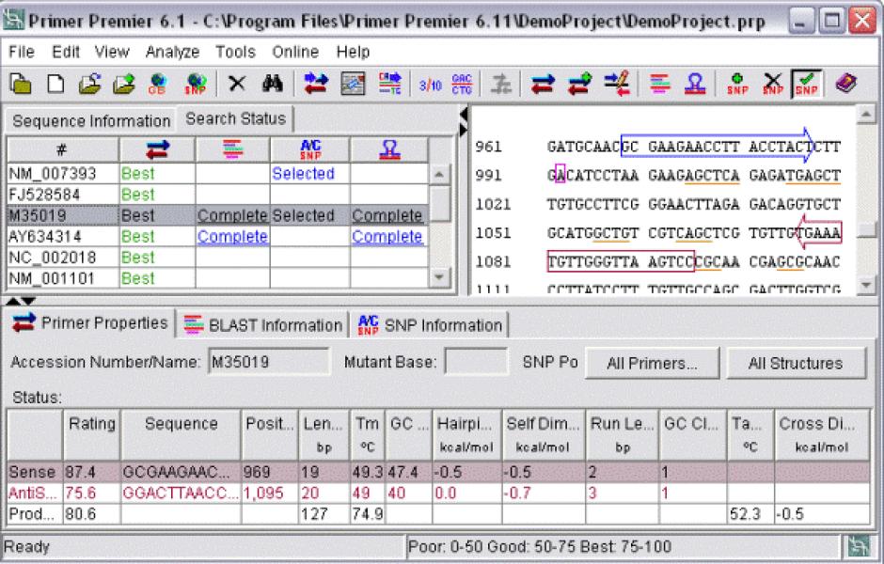Click the black X SNP icon

[772, 84]
